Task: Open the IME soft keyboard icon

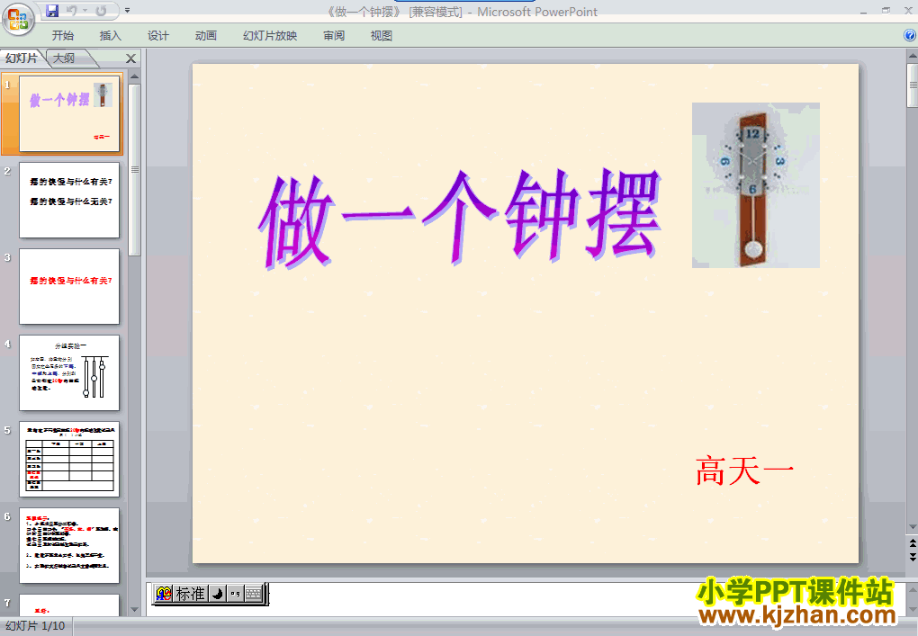Action: [x=253, y=594]
